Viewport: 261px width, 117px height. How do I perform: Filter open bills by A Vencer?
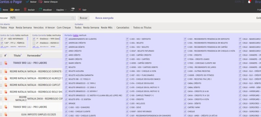click(50, 28)
